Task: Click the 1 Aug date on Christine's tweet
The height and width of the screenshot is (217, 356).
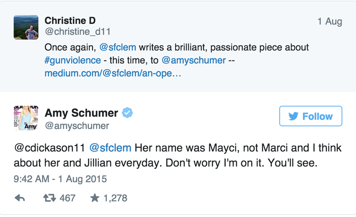Action: coord(329,21)
